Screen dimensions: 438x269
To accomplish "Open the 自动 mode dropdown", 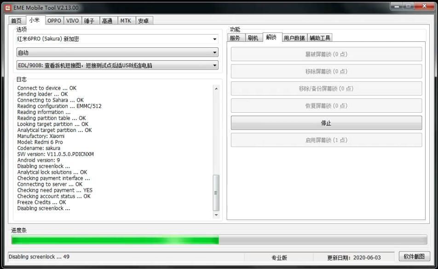I will (117, 52).
